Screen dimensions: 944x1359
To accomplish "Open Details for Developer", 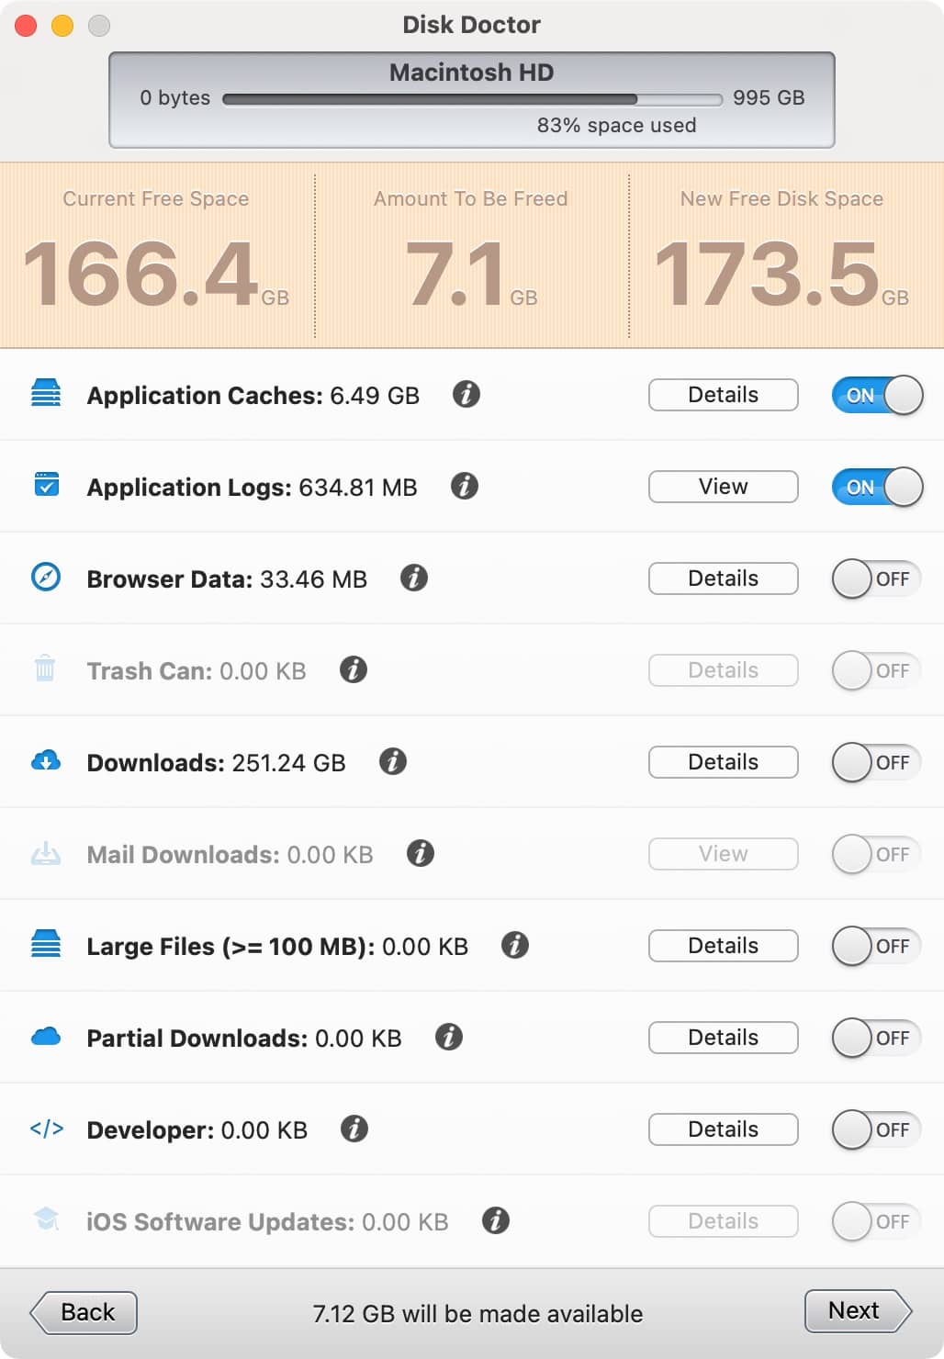I will tap(724, 1129).
